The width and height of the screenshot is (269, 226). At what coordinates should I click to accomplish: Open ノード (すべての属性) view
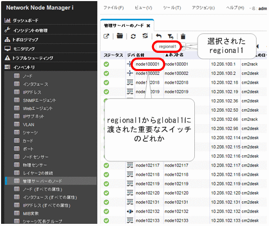click(42, 189)
